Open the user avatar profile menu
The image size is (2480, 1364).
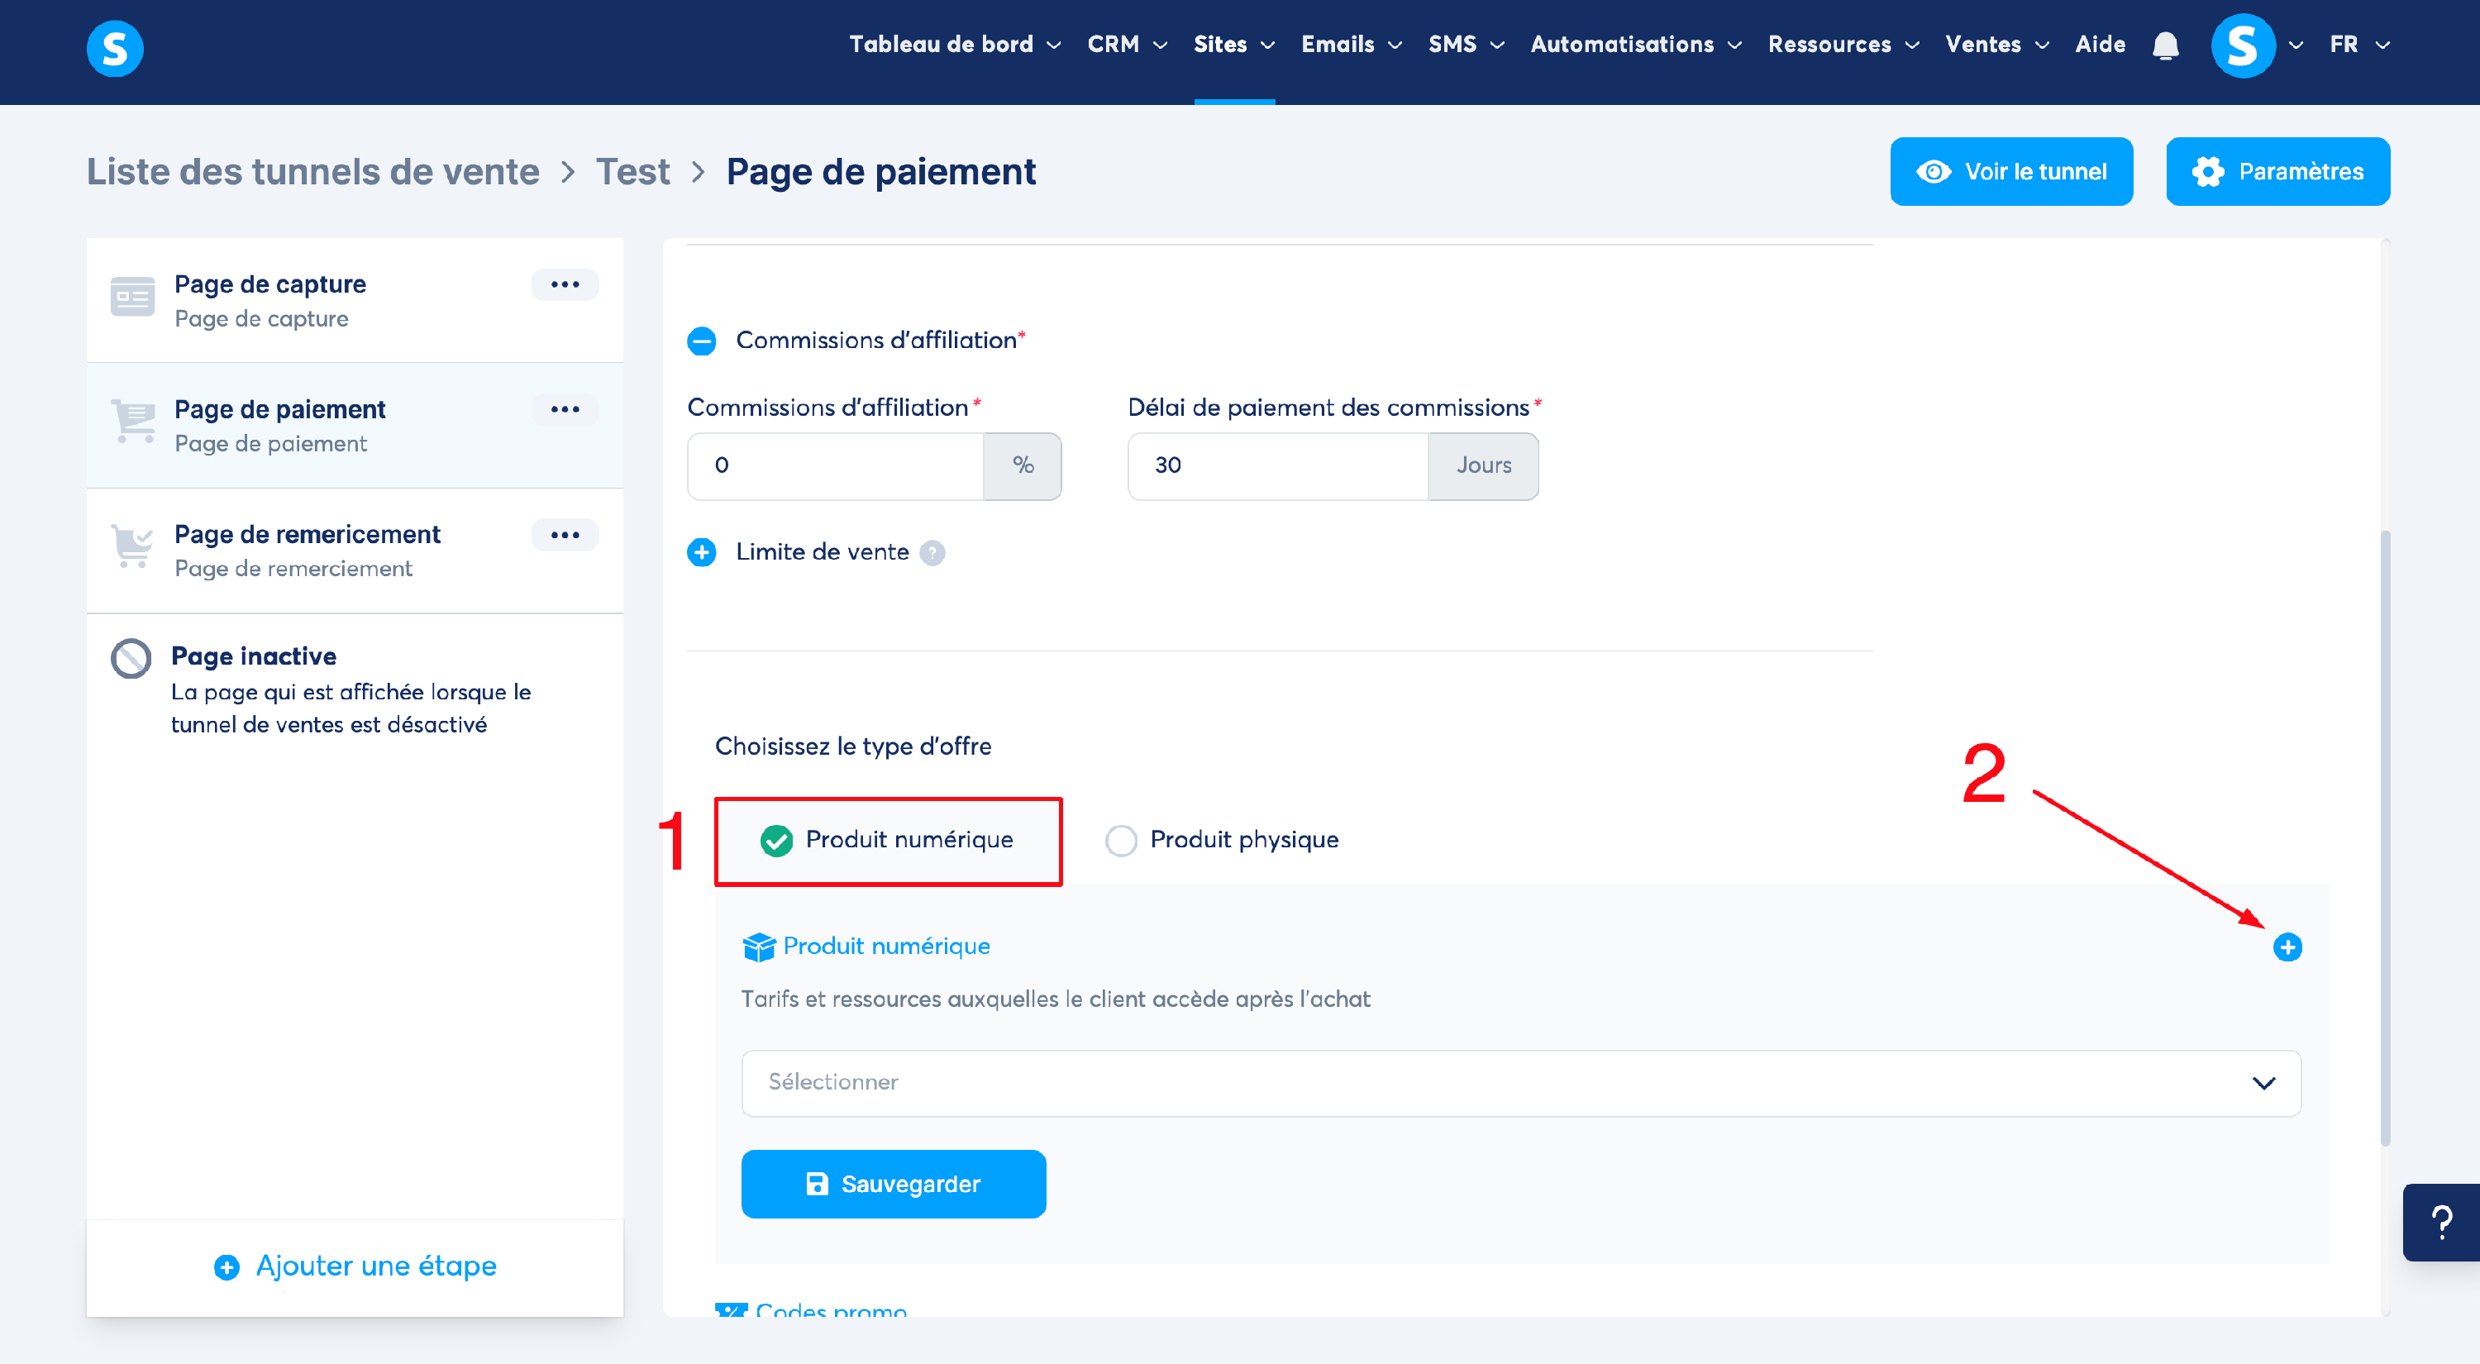[x=2244, y=45]
